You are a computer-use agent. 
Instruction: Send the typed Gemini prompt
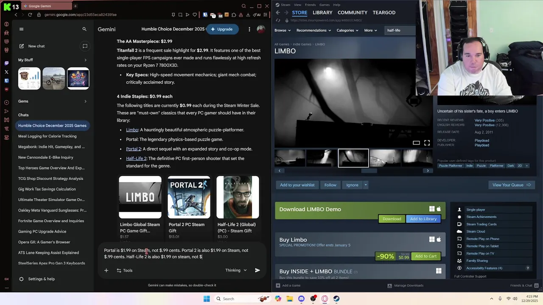click(258, 270)
